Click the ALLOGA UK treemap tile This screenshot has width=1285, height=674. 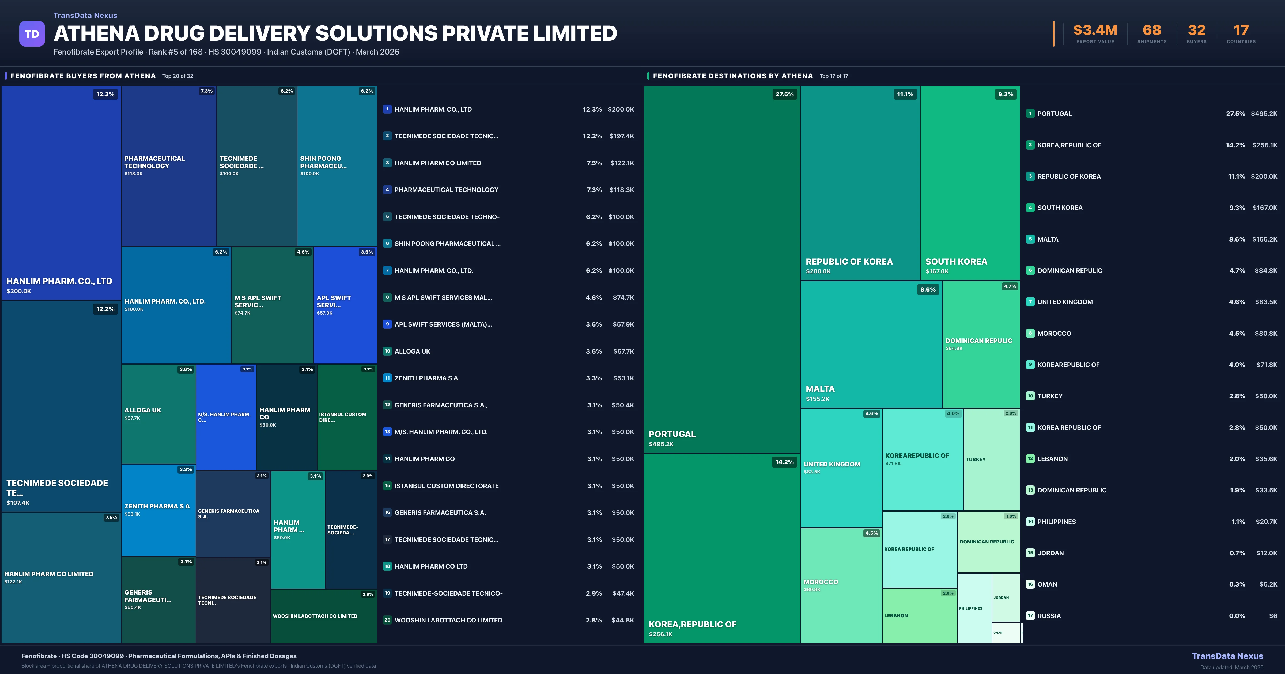pos(158,414)
